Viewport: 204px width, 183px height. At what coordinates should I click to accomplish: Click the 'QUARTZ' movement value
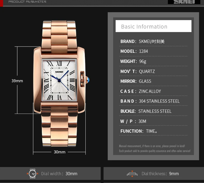click(147, 71)
